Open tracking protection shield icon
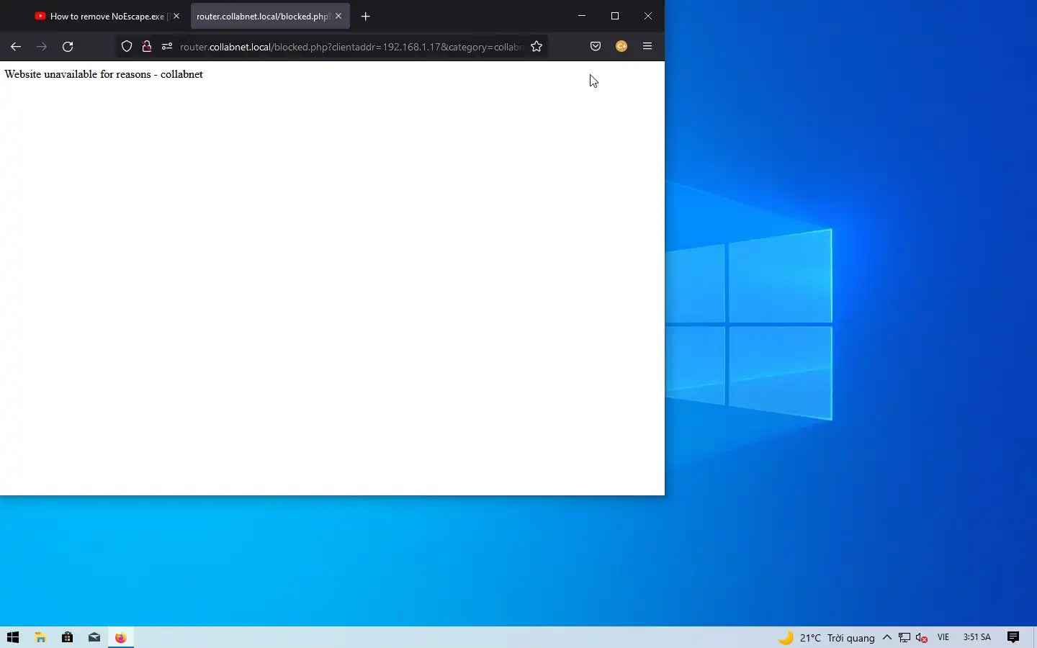This screenshot has height=648, width=1037. tap(127, 46)
